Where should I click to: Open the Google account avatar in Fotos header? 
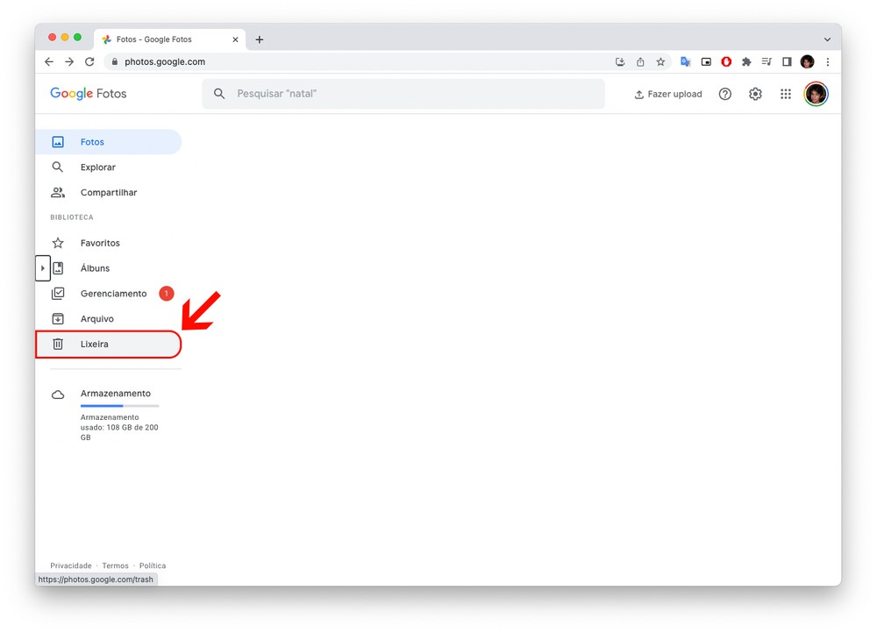(816, 94)
